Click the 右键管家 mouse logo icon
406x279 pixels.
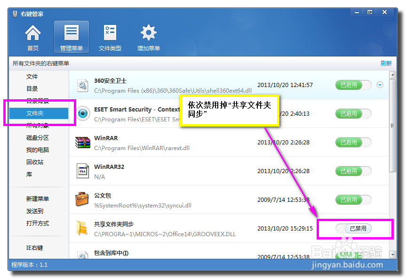click(x=15, y=14)
